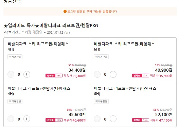Select the 비발디파크 스키 리프트권 타임패스 4H title
The width and height of the screenshot is (178, 129).
(38, 47)
